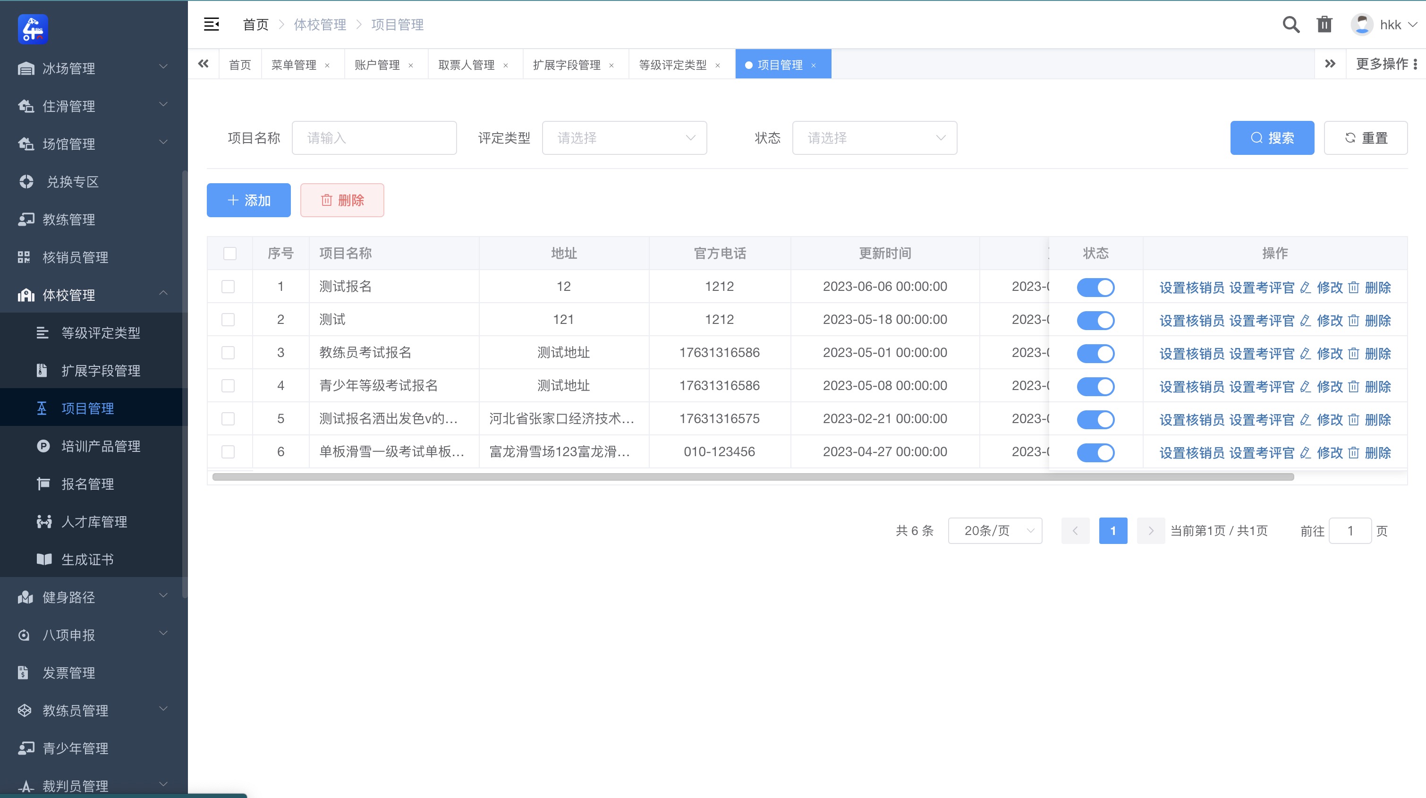Open the hkk user dropdown arrow
Image resolution: width=1426 pixels, height=798 pixels.
point(1412,25)
